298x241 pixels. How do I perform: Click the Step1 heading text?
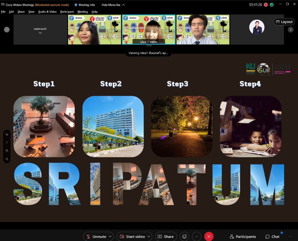coord(44,84)
